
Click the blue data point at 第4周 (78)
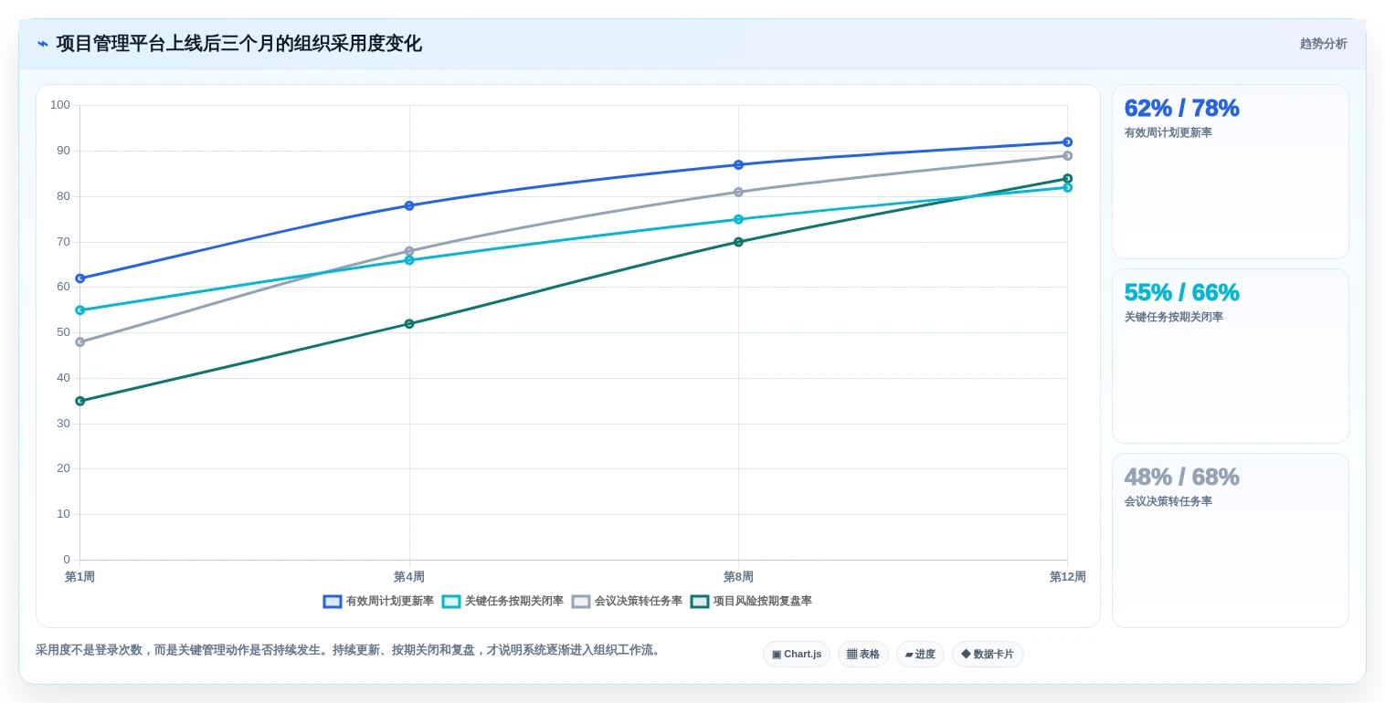click(x=409, y=205)
